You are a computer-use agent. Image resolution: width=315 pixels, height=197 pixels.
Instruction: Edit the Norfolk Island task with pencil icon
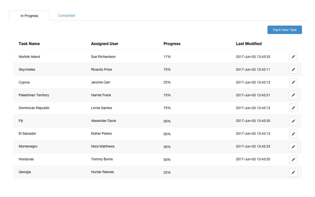(x=293, y=57)
